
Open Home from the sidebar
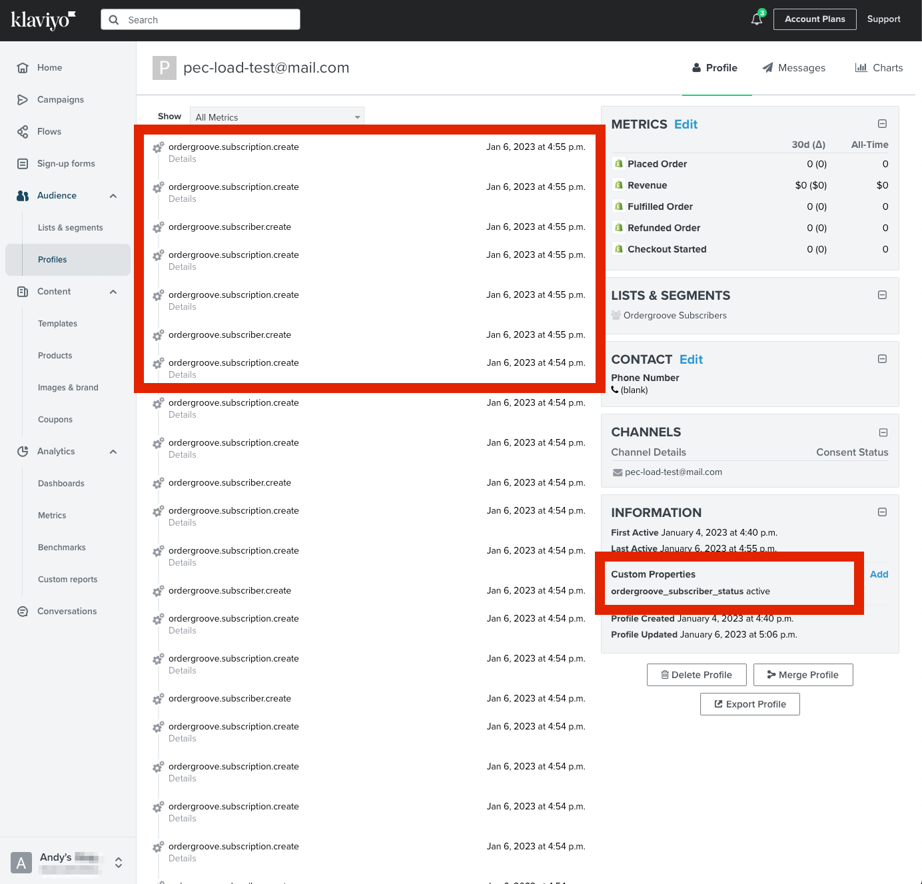click(x=49, y=68)
